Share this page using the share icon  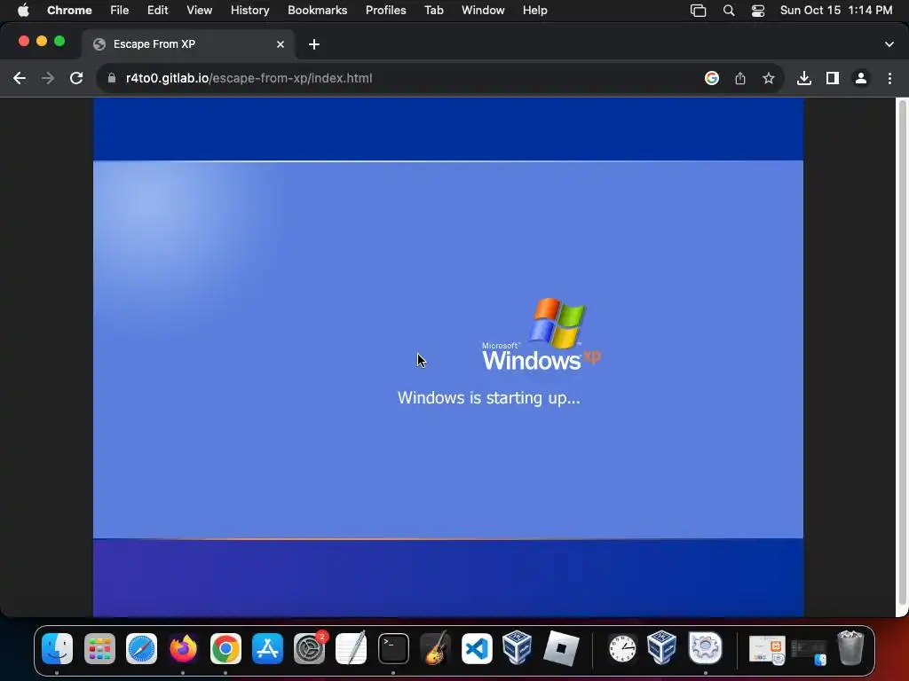tap(740, 78)
